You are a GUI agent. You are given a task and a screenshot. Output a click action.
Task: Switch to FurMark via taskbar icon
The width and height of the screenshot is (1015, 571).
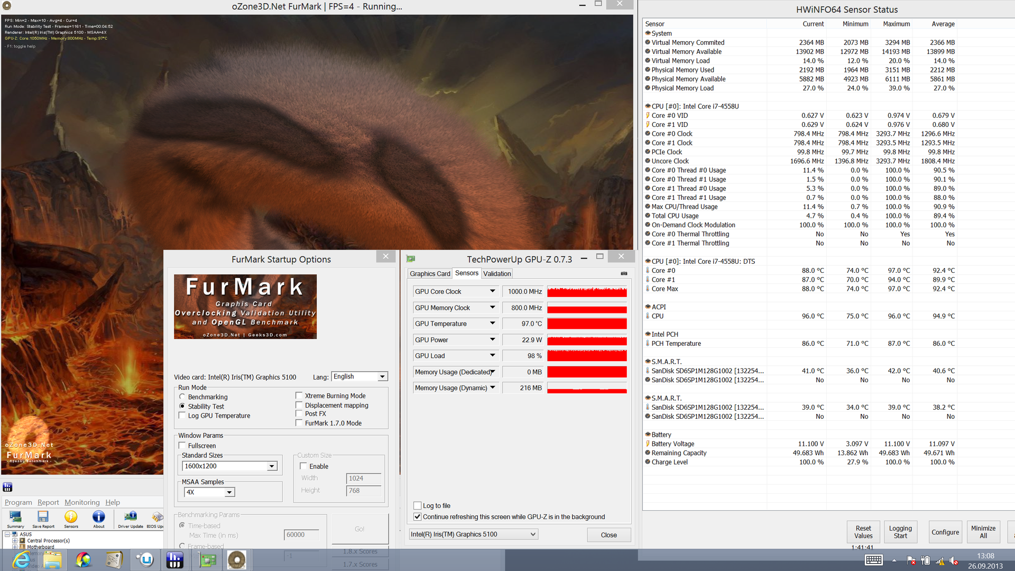click(237, 559)
